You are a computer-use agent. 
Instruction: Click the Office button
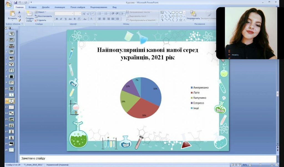point(9,4)
